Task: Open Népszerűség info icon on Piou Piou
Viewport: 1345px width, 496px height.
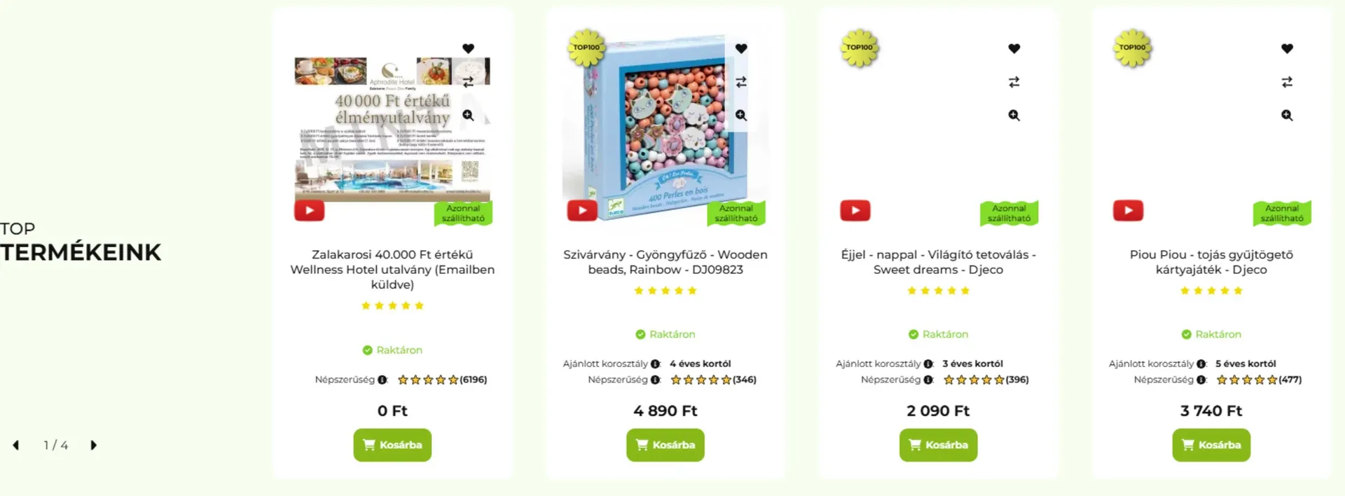Action: click(x=1201, y=380)
